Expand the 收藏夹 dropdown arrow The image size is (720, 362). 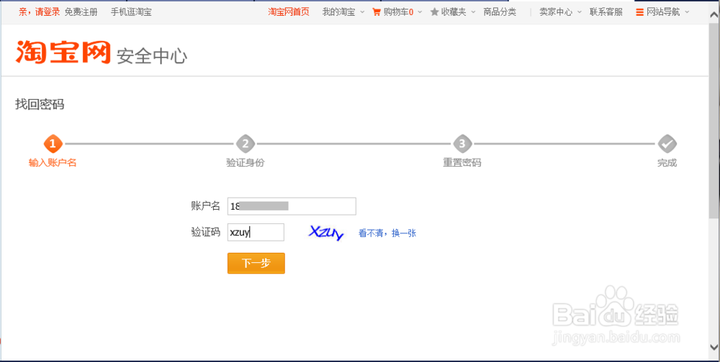pos(472,12)
